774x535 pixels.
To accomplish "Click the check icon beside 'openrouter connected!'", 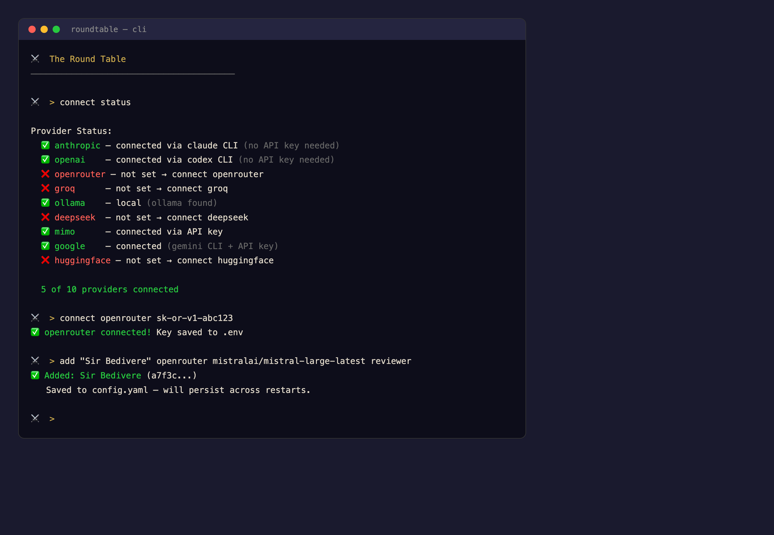I will point(35,332).
